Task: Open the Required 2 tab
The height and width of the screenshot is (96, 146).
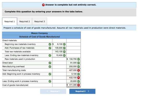Action: (25, 21)
